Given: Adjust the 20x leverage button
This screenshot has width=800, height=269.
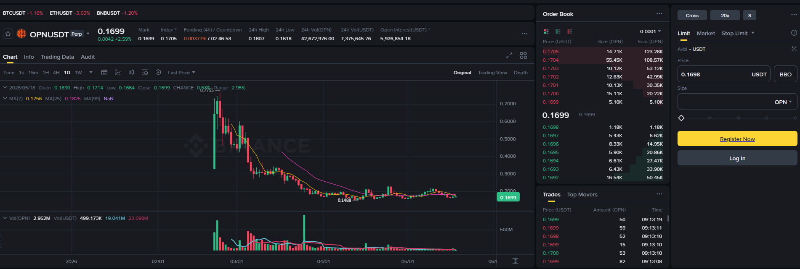Looking at the screenshot, I should pos(725,16).
